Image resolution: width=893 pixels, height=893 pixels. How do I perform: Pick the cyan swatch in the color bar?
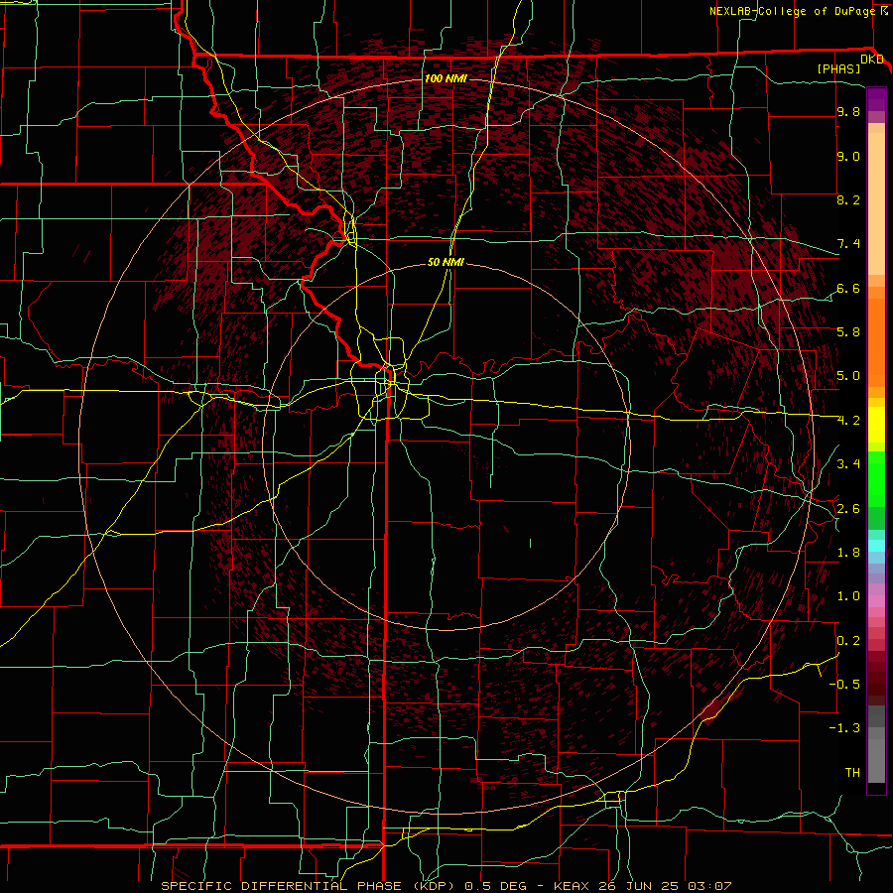click(876, 545)
